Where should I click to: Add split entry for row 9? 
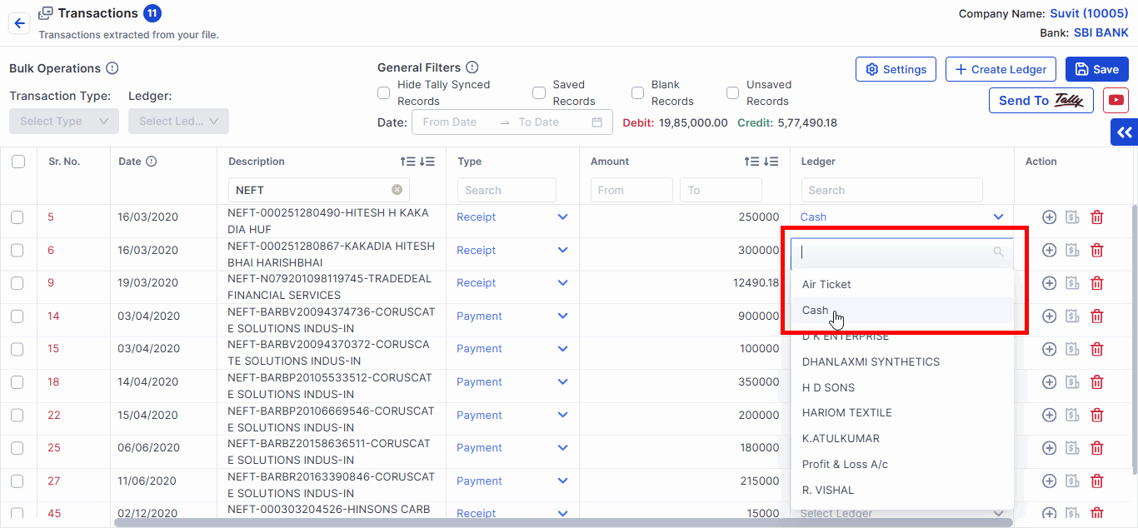1049,283
